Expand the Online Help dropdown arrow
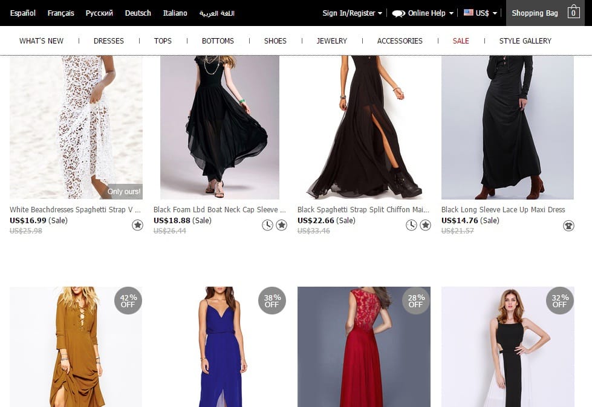Image resolution: width=592 pixels, height=407 pixels. coord(451,13)
